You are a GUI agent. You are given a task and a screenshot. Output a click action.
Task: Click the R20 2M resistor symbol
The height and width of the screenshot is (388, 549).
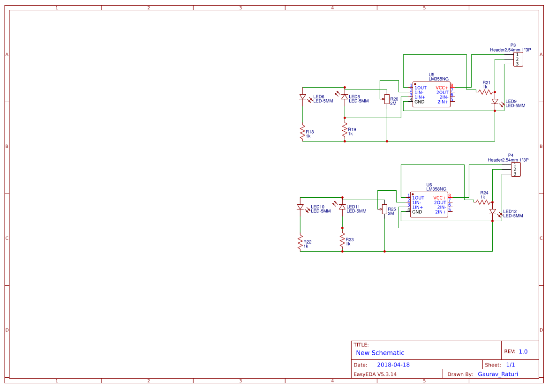(386, 99)
